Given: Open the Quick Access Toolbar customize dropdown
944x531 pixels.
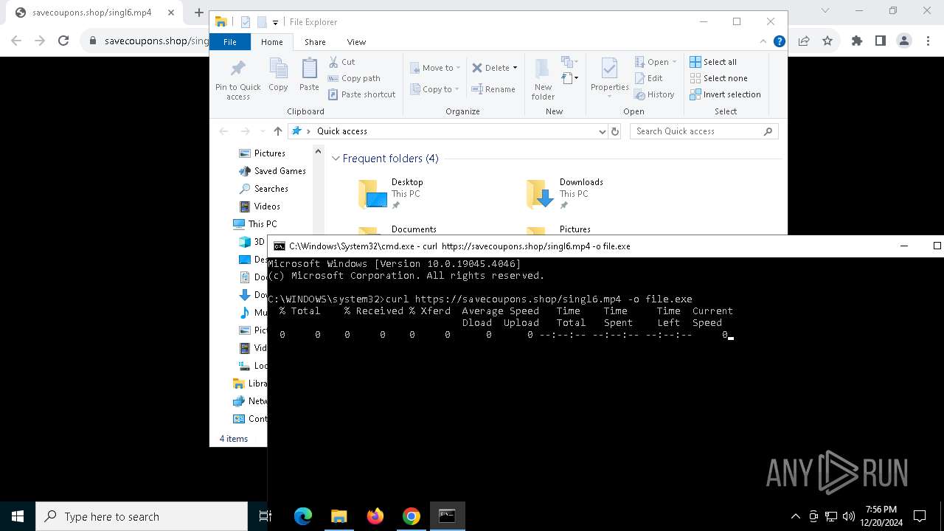Looking at the screenshot, I should point(275,22).
